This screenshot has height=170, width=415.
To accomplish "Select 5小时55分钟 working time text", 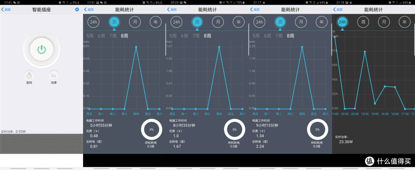I will coord(101,125).
